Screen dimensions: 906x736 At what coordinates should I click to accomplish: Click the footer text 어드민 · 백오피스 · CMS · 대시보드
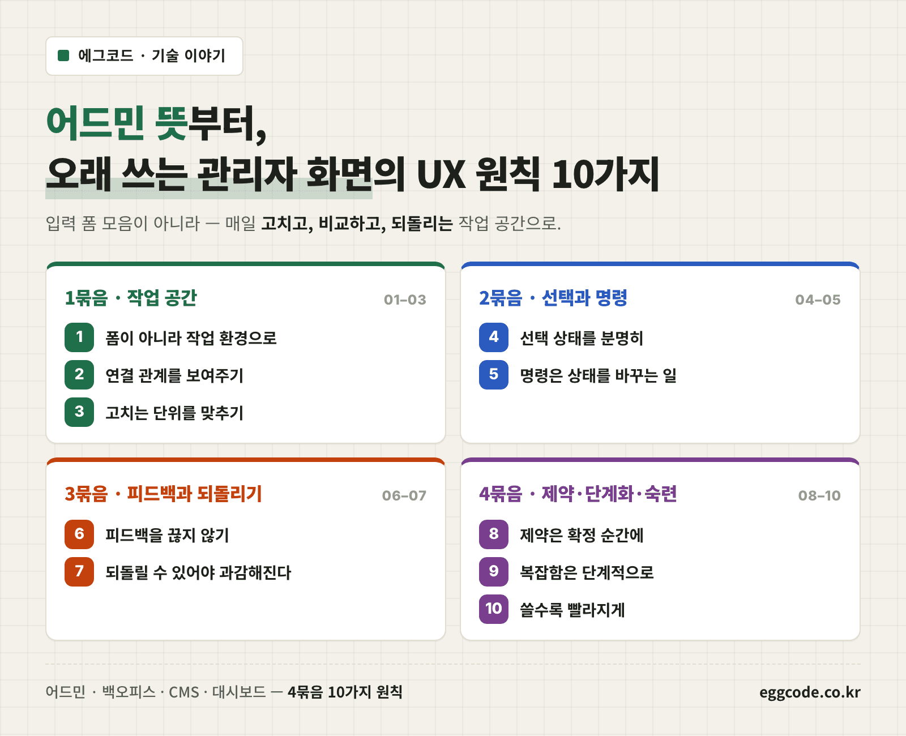pyautogui.click(x=156, y=692)
